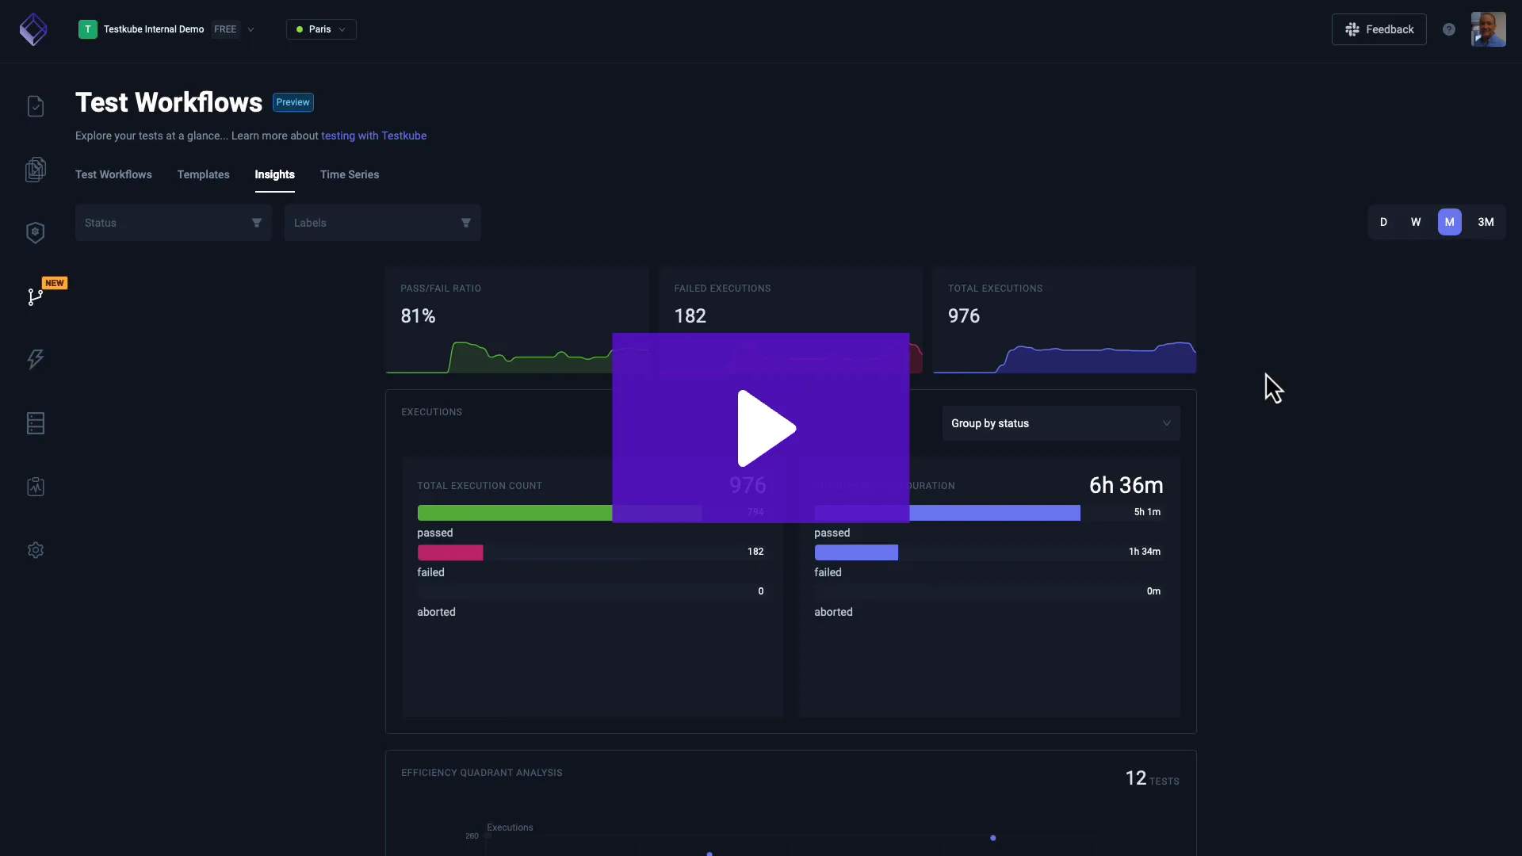Open the Status filter dropdown
Screen dimensions: 1522x856
[173, 223]
